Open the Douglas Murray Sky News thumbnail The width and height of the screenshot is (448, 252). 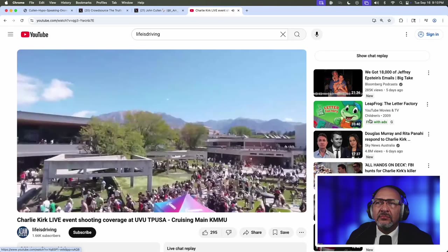pyautogui.click(x=338, y=144)
